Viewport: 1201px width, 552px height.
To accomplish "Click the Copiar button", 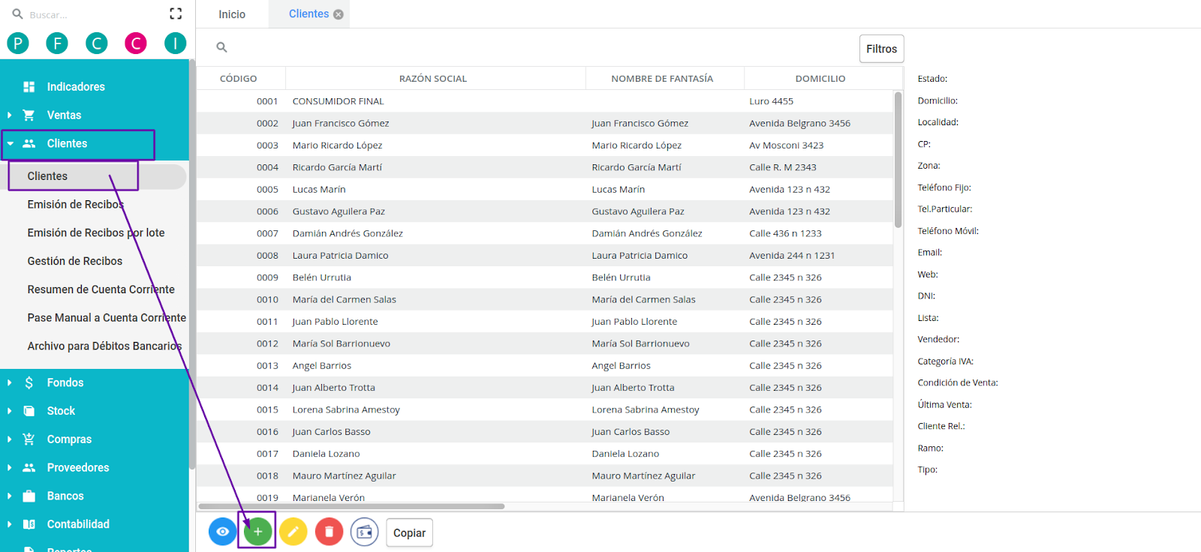I will click(x=409, y=532).
